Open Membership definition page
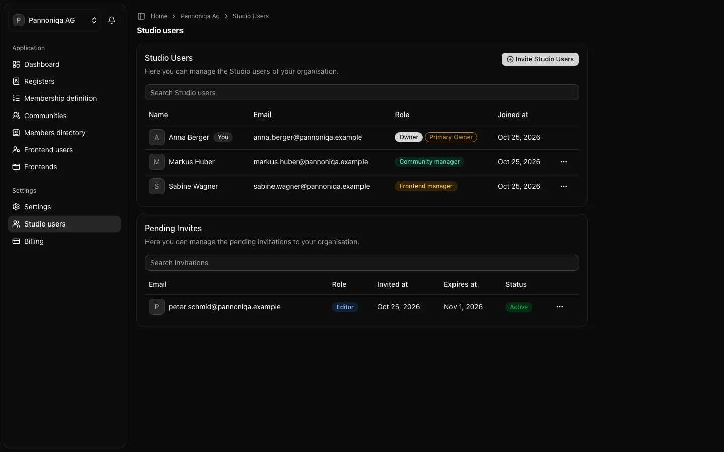This screenshot has width=724, height=452. pos(64,98)
